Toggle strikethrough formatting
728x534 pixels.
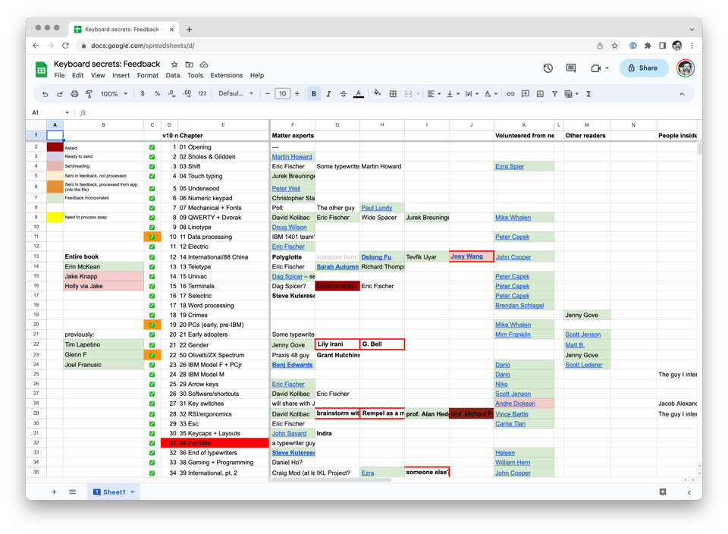(344, 93)
